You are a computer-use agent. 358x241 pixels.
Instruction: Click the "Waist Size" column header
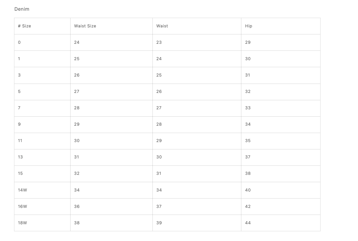tap(85, 26)
